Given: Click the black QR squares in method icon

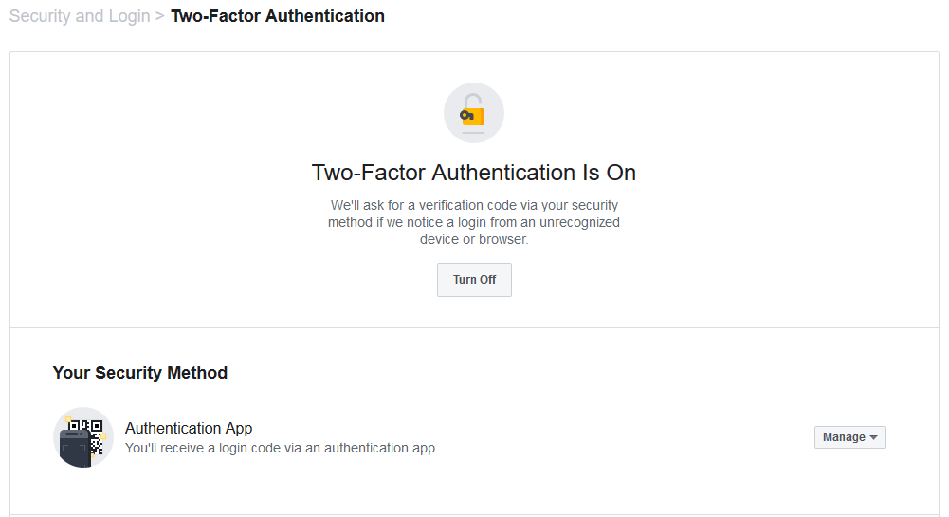Looking at the screenshot, I should pyautogui.click(x=87, y=431).
